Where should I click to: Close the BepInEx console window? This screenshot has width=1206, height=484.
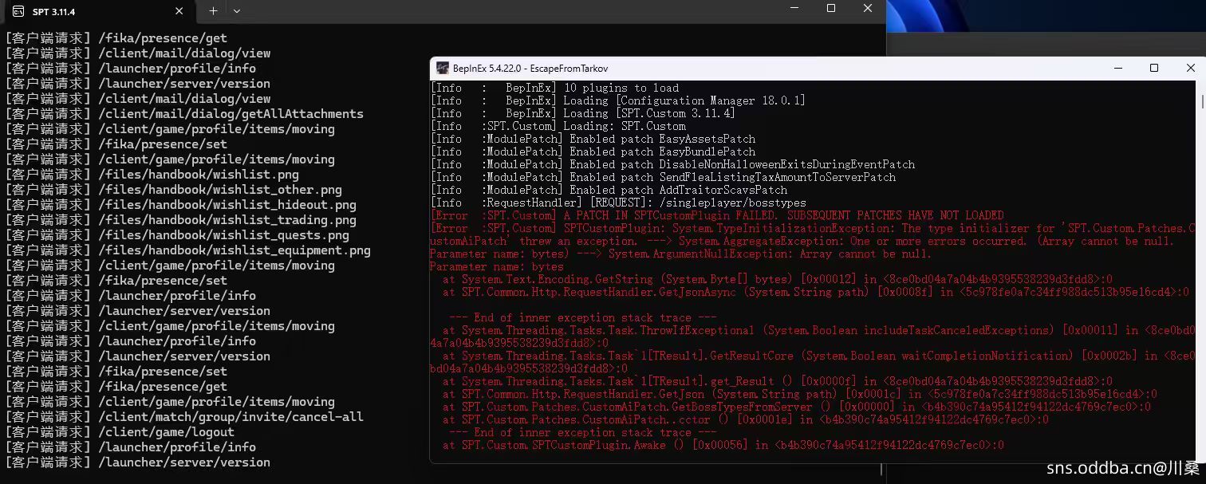coord(1190,69)
